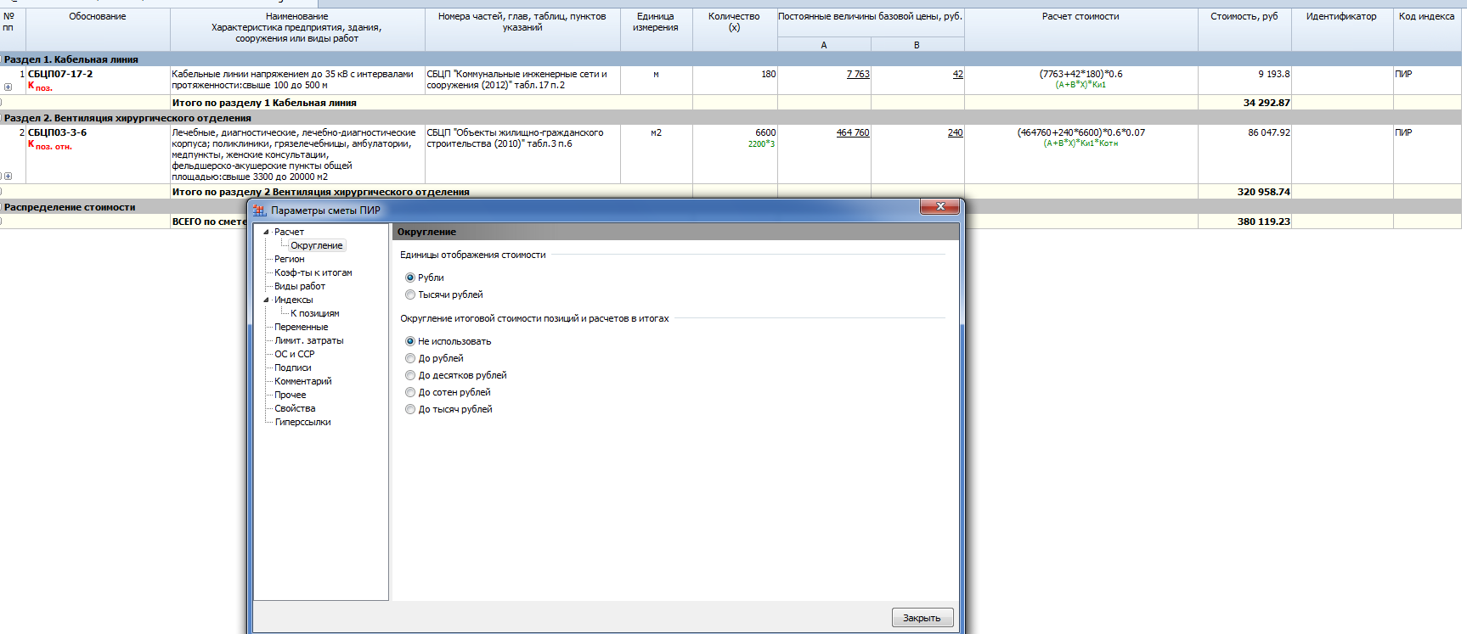Go to Коэф-ты к итогам section
The image size is (1467, 634).
[313, 272]
